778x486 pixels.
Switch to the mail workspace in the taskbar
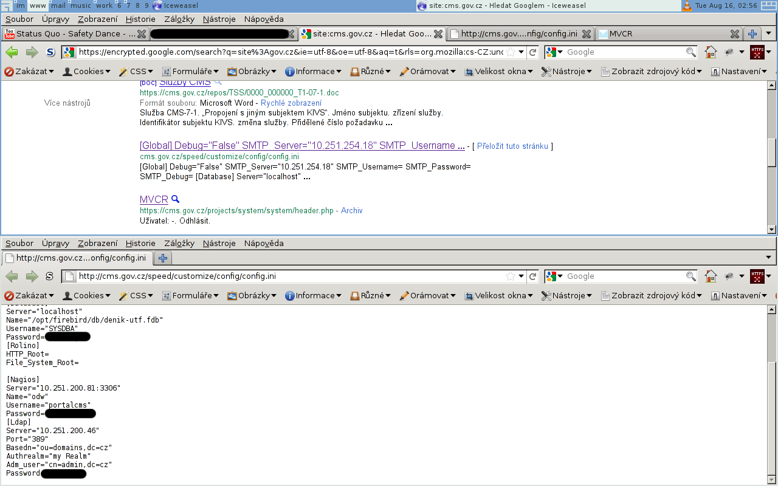pos(58,5)
